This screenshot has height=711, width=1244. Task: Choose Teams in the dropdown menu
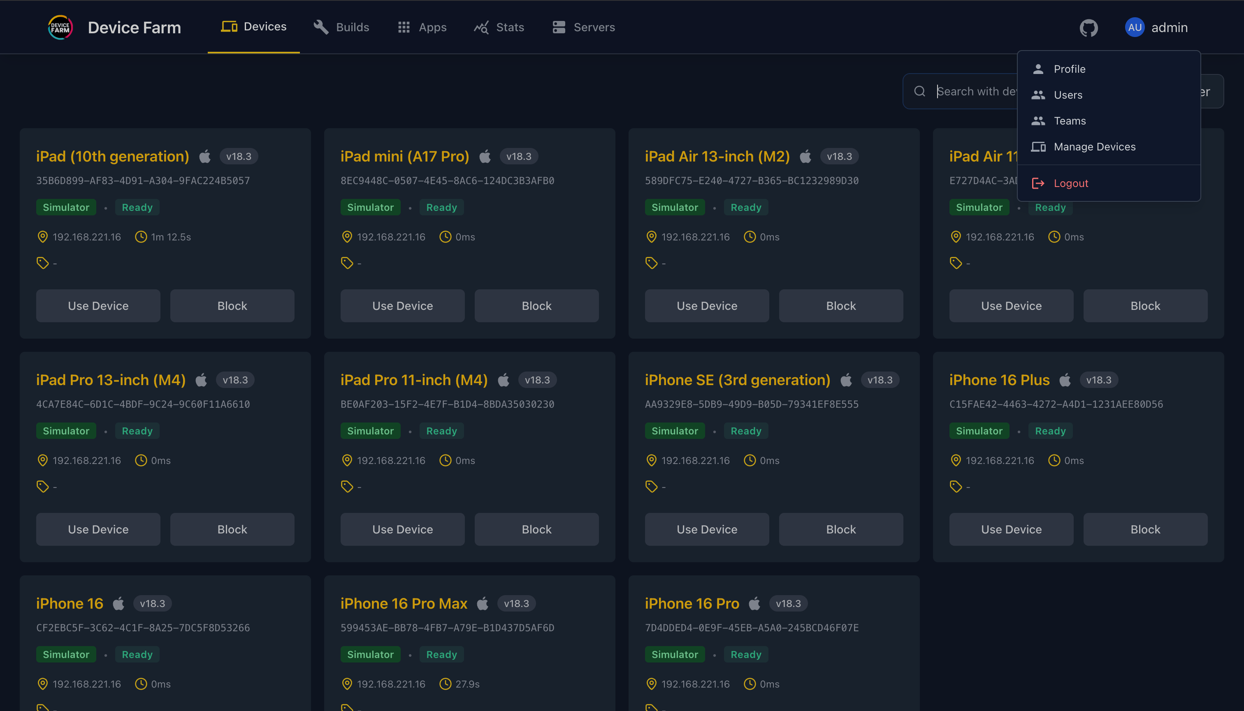point(1070,120)
